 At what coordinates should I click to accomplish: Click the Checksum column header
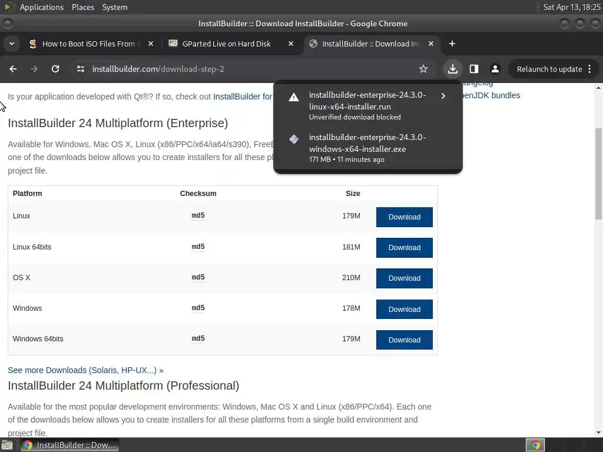pyautogui.click(x=198, y=193)
